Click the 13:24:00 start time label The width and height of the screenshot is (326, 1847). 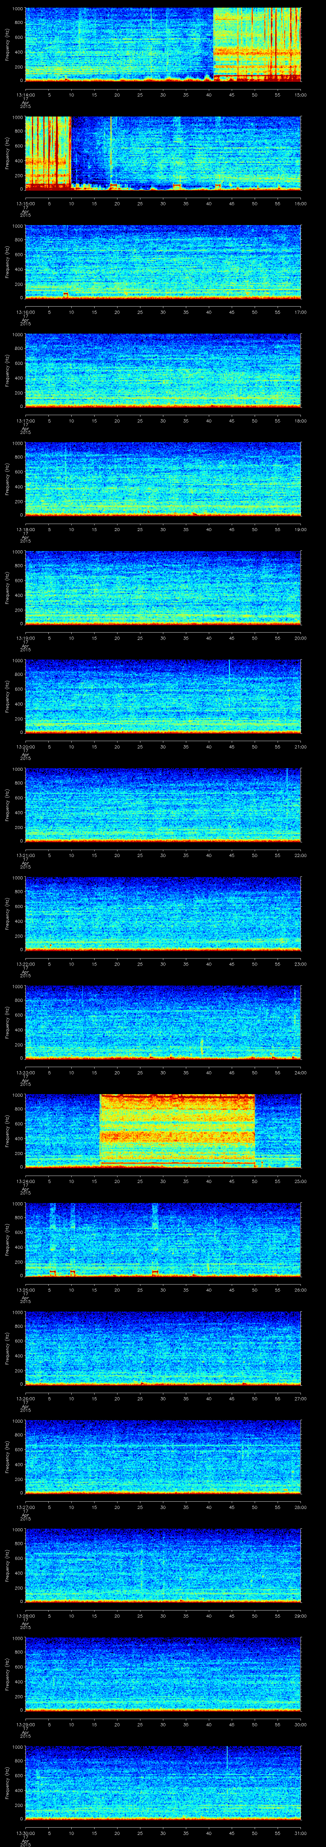25,1181
